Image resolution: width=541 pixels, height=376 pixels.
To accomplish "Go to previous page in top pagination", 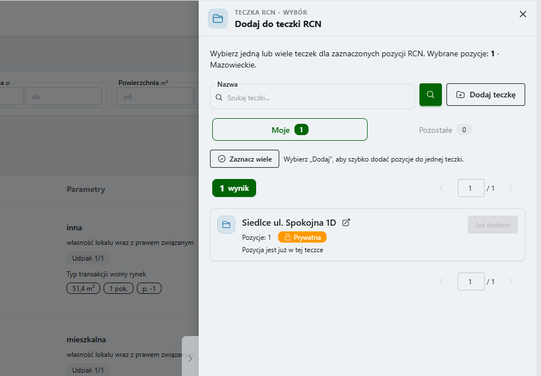I will (x=441, y=188).
